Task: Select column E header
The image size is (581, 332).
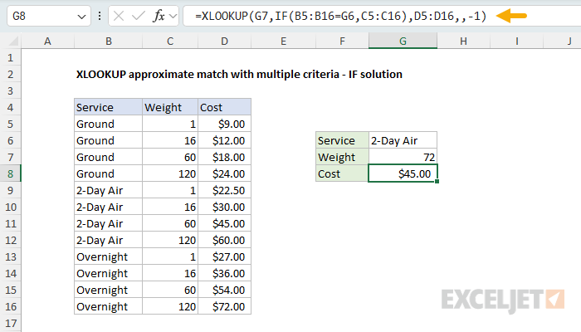Action: coord(284,41)
